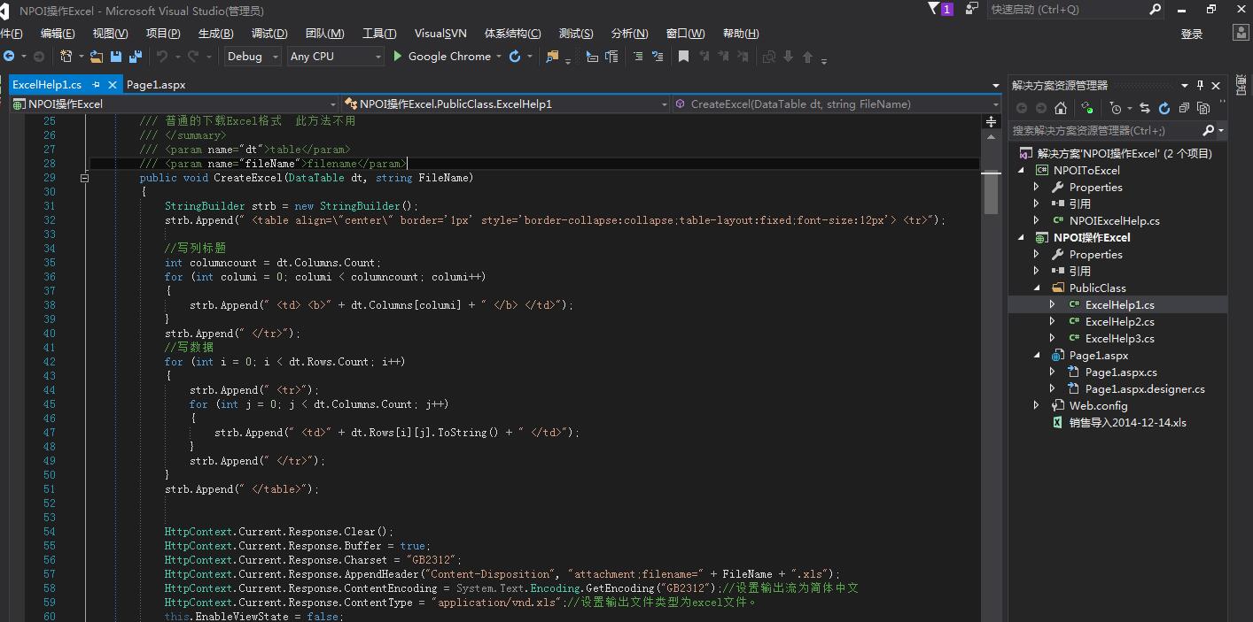Click the 登录 sign-in link
Viewport: 1253px width, 622px height.
click(1192, 34)
